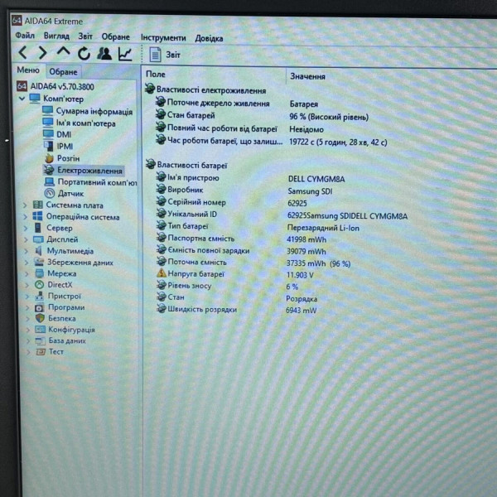Click the Операційна система Windows icon
The image size is (497, 497).
(38, 216)
